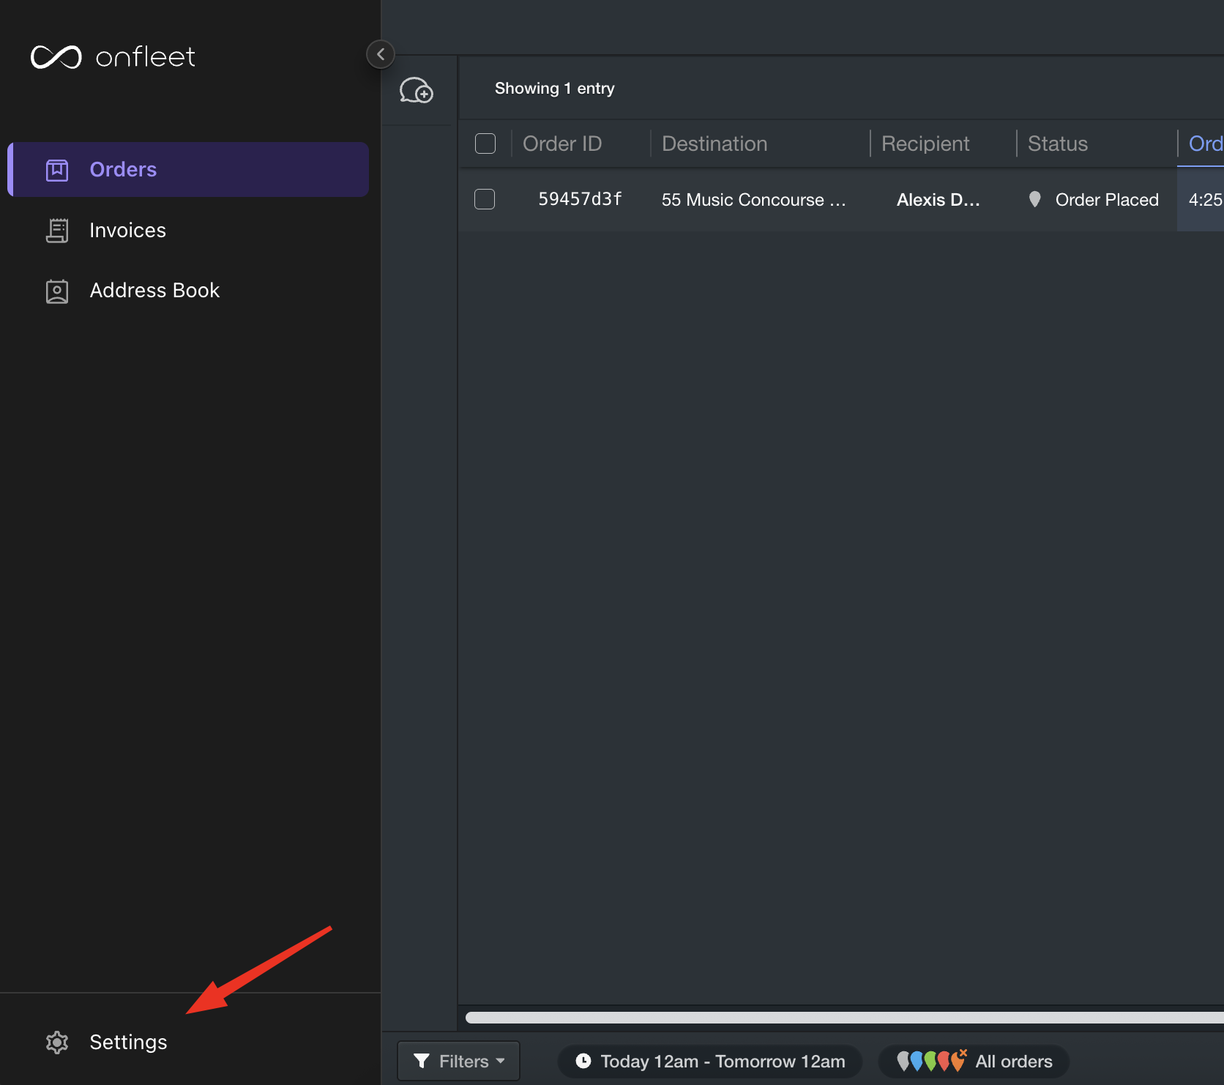Click the grey pin next to Order Placed

click(x=1034, y=199)
